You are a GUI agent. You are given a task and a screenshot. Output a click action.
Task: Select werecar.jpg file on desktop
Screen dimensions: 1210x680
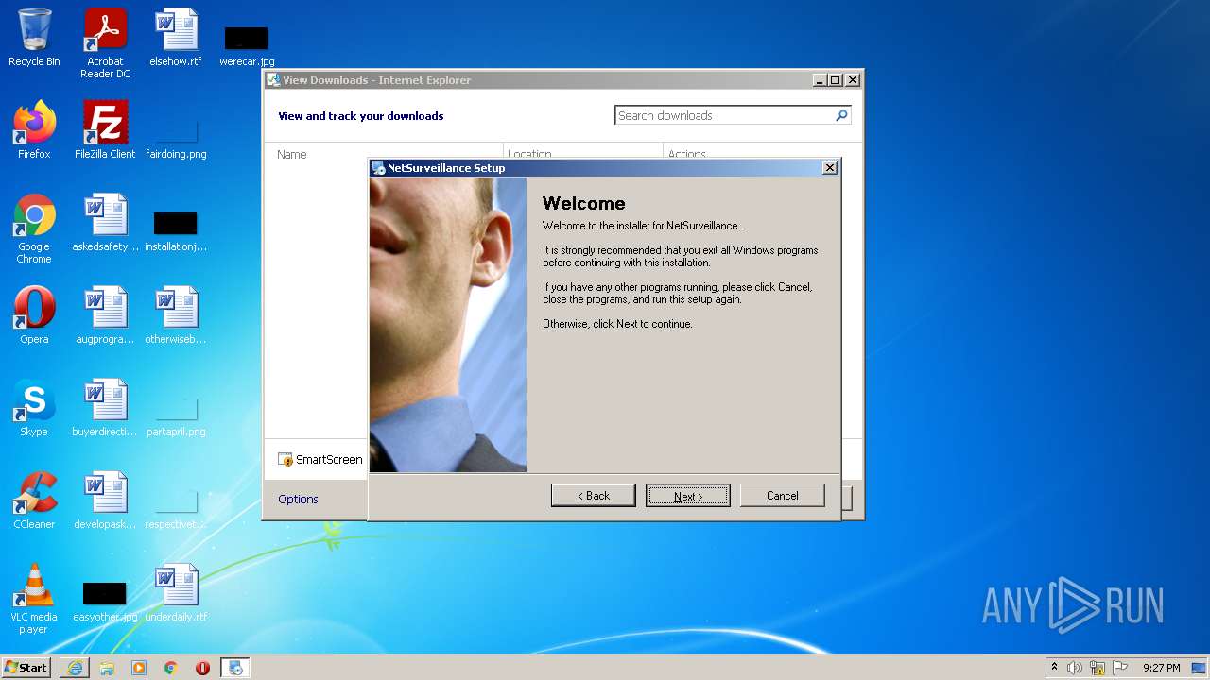pos(247,45)
